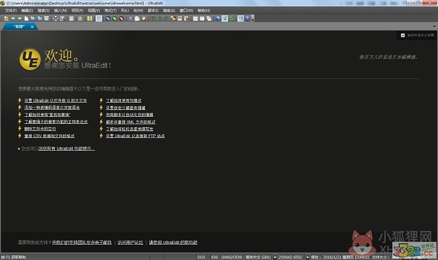Click the red round find-in-files icon

pyautogui.click(x=121, y=19)
